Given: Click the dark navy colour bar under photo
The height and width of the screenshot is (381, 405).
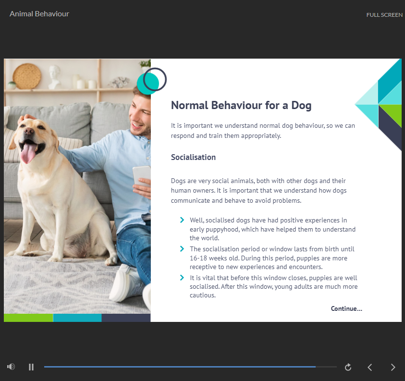Looking at the screenshot, I should click(x=126, y=318).
